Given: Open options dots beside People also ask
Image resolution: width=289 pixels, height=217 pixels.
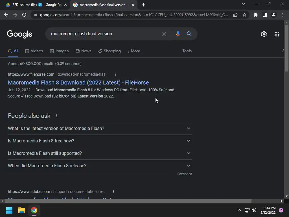Looking at the screenshot, I should pos(56,116).
